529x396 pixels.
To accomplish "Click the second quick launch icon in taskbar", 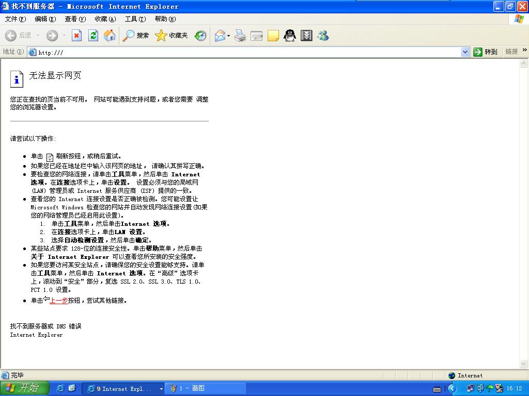I will tap(72, 388).
